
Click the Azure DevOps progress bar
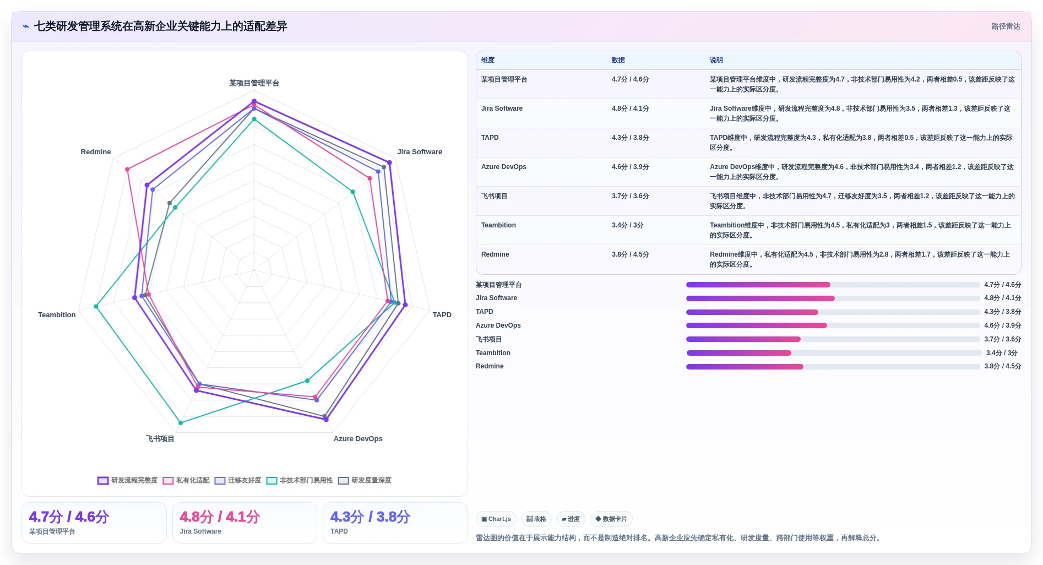833,325
